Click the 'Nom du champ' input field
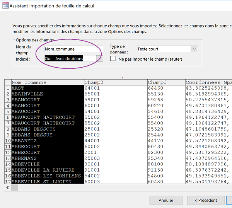 [x=74, y=49]
